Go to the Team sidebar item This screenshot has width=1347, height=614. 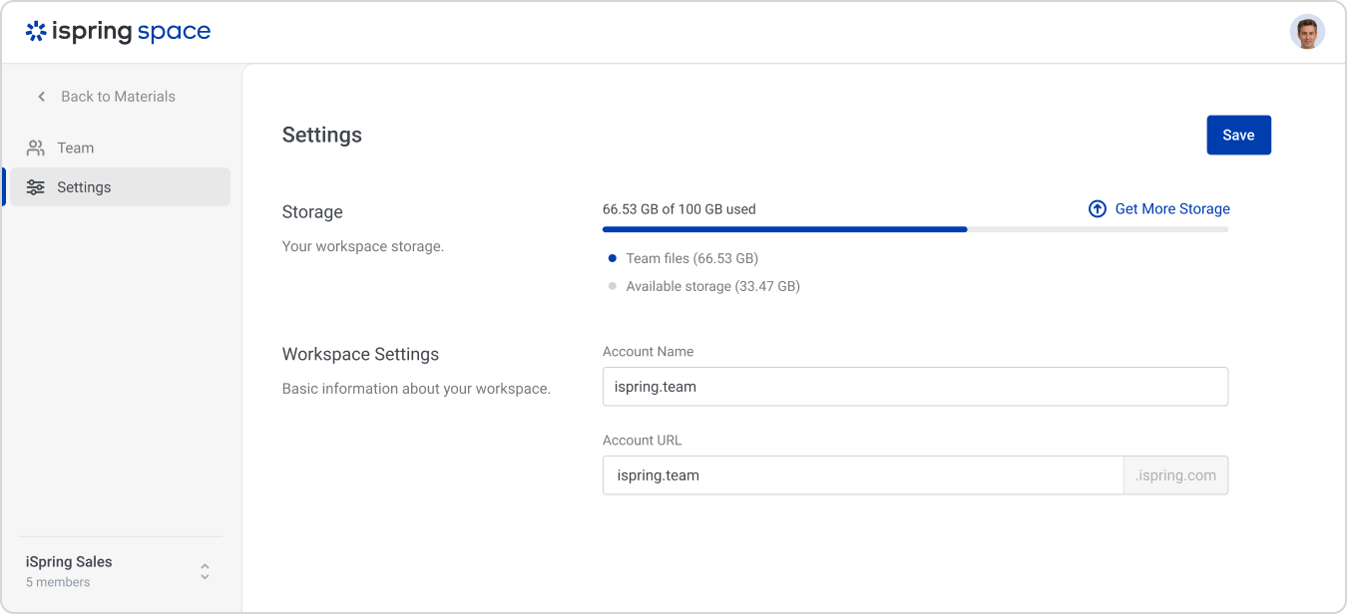click(x=76, y=148)
